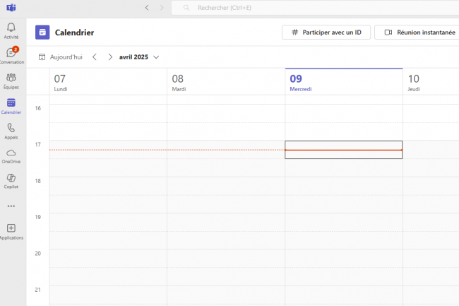
Task: Click Participer avec un ID button
Action: (326, 33)
